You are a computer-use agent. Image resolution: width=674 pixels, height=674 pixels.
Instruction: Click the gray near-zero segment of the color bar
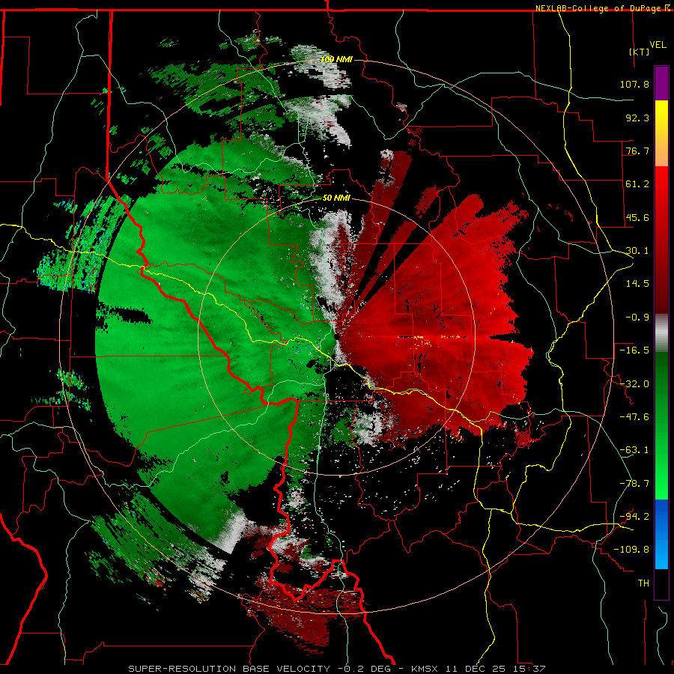tap(661, 333)
